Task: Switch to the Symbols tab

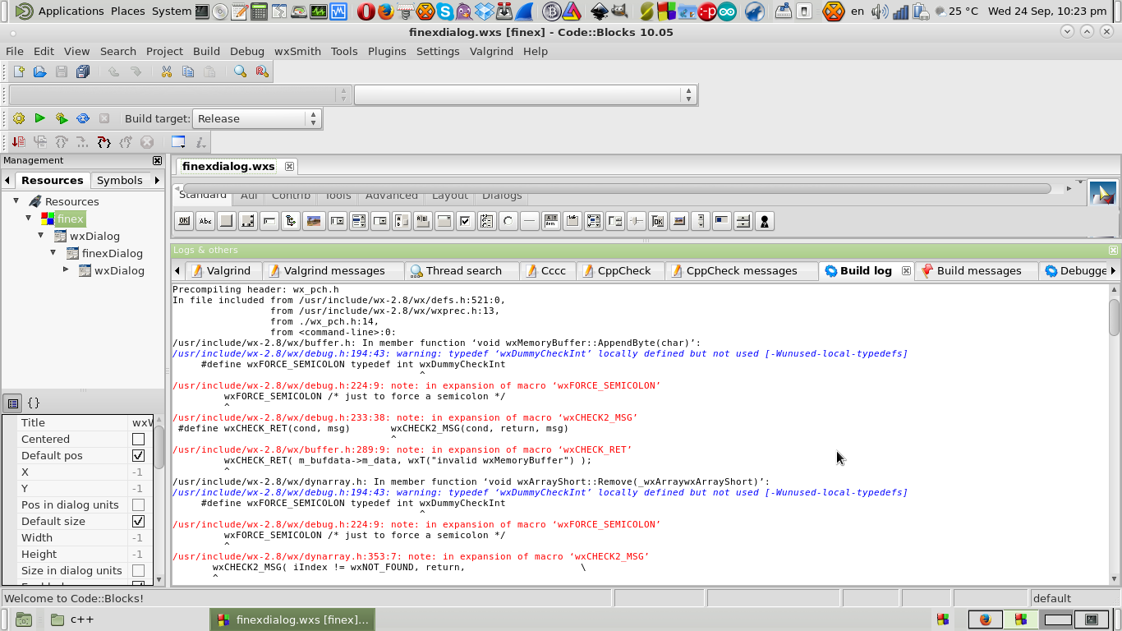Action: pos(119,180)
